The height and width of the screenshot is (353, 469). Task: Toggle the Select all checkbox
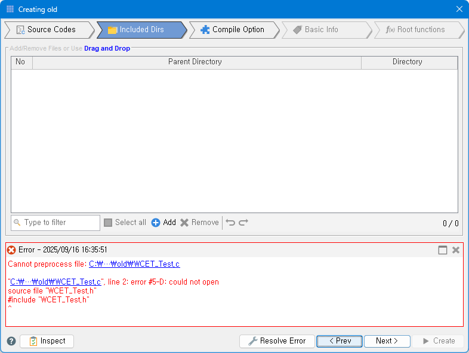click(x=108, y=223)
